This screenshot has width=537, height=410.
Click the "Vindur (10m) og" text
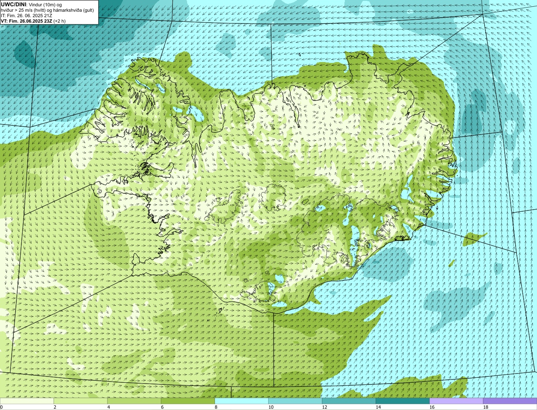tap(45, 5)
